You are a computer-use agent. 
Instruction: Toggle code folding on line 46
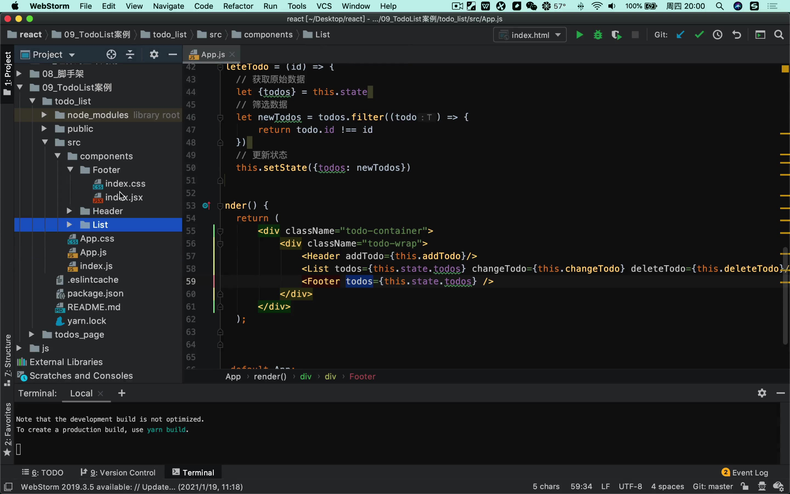[x=220, y=117]
